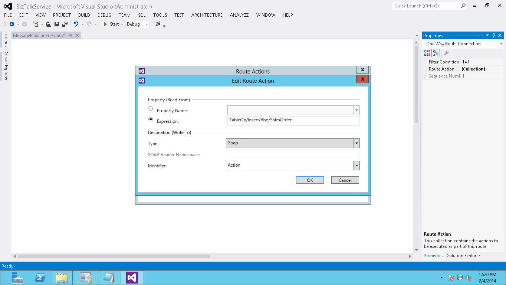506x285 pixels.
Task: Click the Categorized icon in Properties panel
Action: click(427, 53)
